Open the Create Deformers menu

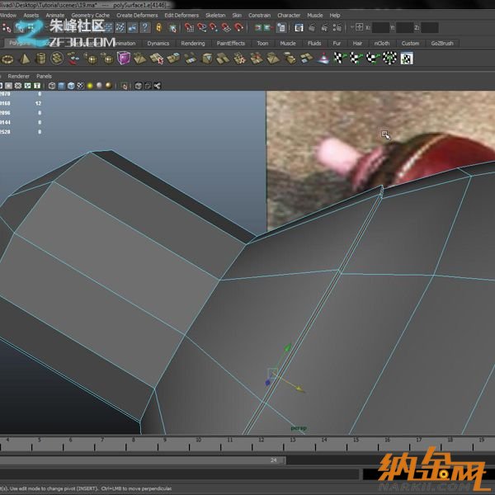coord(137,15)
